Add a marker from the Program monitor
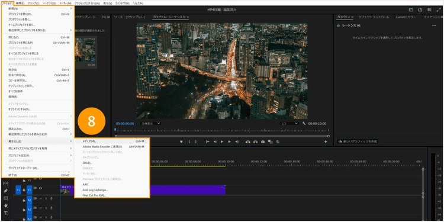Screen dimensions: 444x222 coord(181,141)
